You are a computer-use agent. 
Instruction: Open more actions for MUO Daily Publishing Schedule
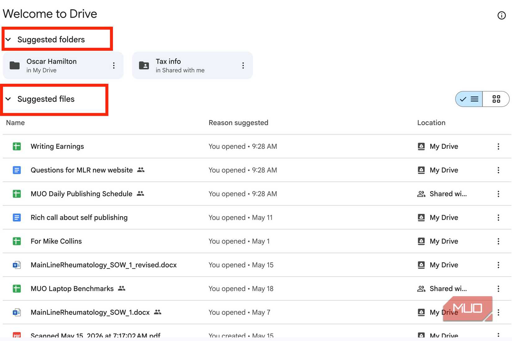[498, 194]
